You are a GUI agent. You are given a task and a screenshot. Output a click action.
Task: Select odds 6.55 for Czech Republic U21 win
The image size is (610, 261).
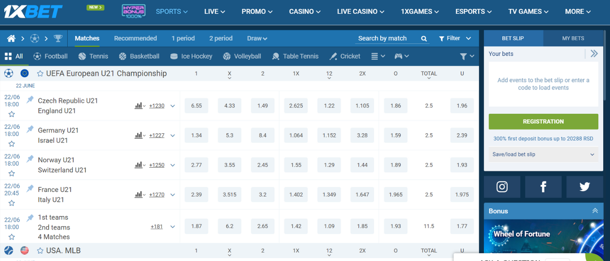pos(196,106)
